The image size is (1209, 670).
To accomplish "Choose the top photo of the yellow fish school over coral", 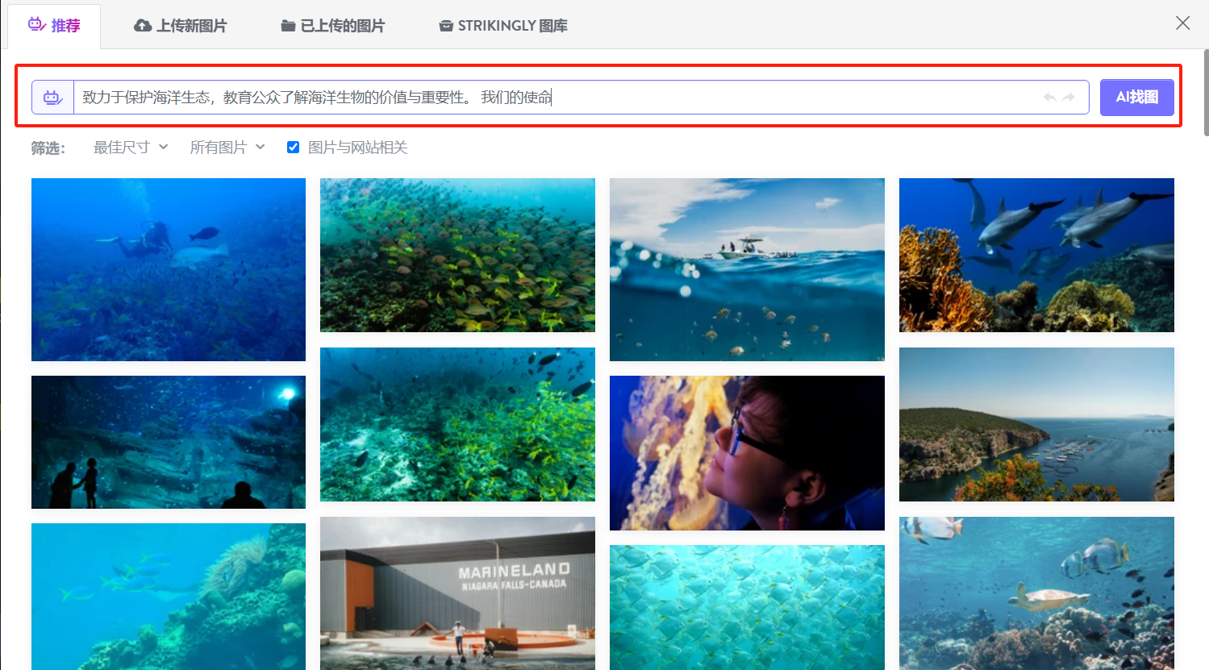I will click(457, 255).
